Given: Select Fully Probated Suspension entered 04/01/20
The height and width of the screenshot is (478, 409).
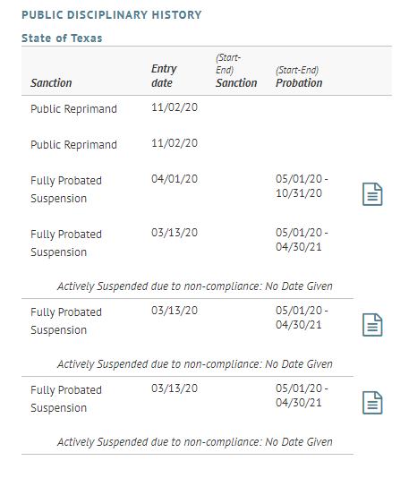Looking at the screenshot, I should (x=66, y=189).
